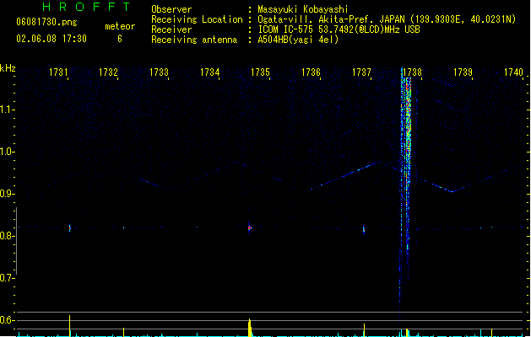Click the meteor label

pos(120,26)
